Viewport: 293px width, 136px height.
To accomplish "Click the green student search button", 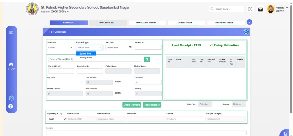I will pyautogui.click(x=147, y=59).
